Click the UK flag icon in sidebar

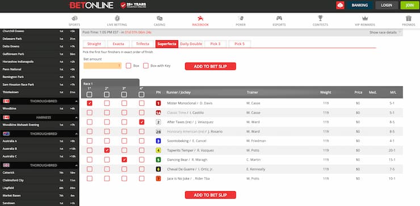pos(6,165)
